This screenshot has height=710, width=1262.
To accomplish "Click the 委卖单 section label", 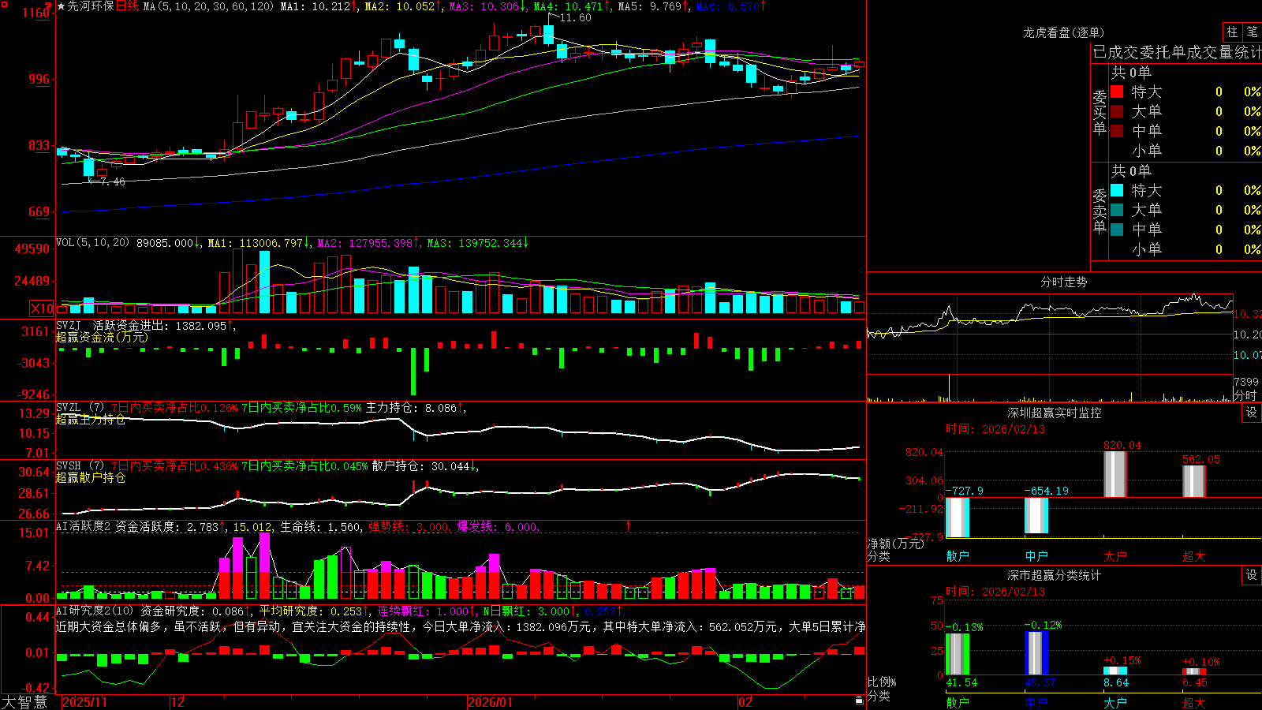I will click(1100, 211).
